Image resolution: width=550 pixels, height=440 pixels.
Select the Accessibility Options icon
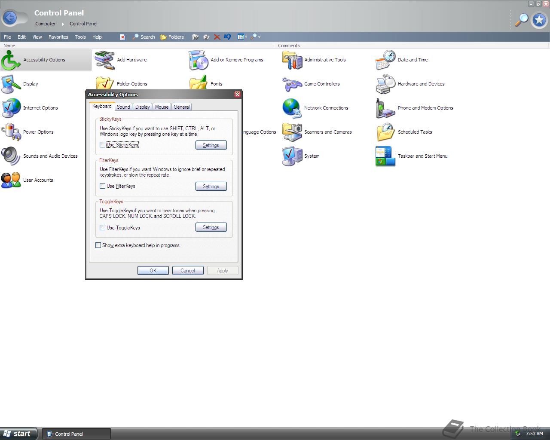[46, 60]
